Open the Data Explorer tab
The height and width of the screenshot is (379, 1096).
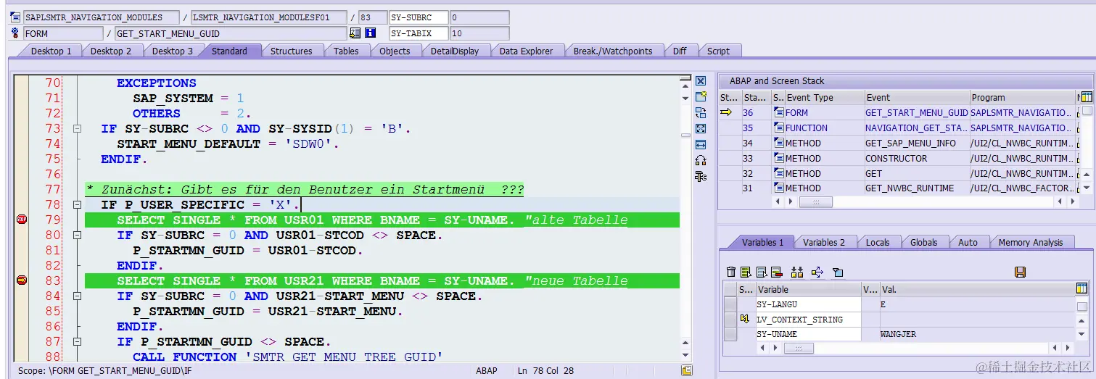point(526,51)
